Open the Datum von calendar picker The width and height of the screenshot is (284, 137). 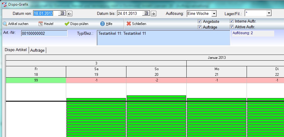coord(62,13)
